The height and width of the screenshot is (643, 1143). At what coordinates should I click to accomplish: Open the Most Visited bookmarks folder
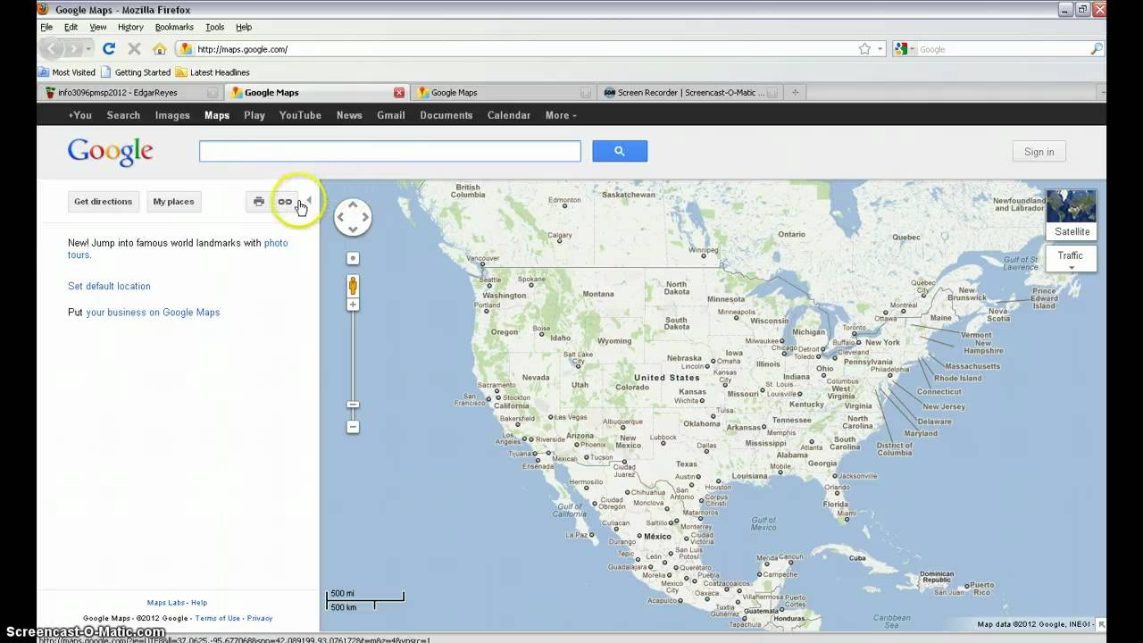(67, 72)
